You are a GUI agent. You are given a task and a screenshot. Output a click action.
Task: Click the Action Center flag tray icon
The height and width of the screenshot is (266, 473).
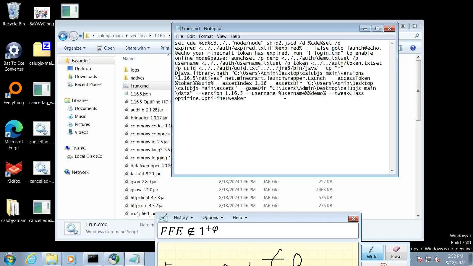tap(419, 259)
